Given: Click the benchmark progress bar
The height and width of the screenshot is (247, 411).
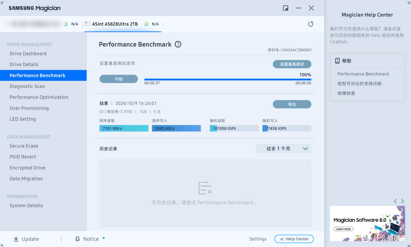Looking at the screenshot, I should point(228,80).
